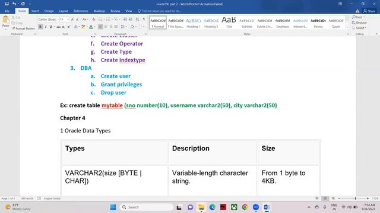Switch to the Insert tab
The height and width of the screenshot is (213, 380).
tap(35, 11)
